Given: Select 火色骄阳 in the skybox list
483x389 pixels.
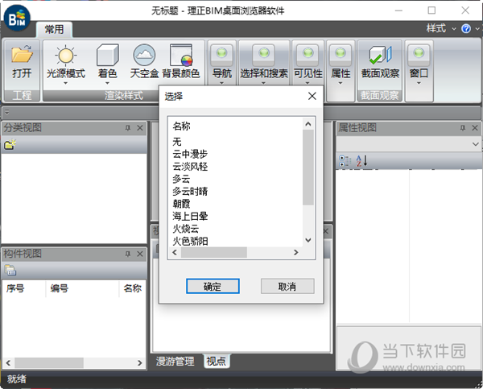Looking at the screenshot, I should (x=190, y=241).
